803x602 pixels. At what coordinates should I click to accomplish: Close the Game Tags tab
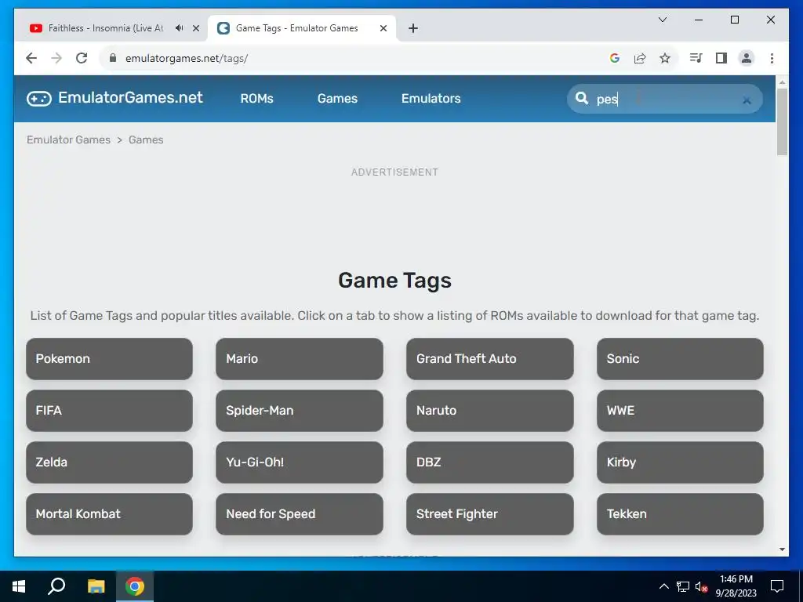pyautogui.click(x=383, y=28)
